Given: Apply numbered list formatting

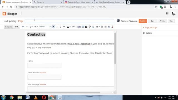Looking at the screenshot, I should [x=102, y=27].
